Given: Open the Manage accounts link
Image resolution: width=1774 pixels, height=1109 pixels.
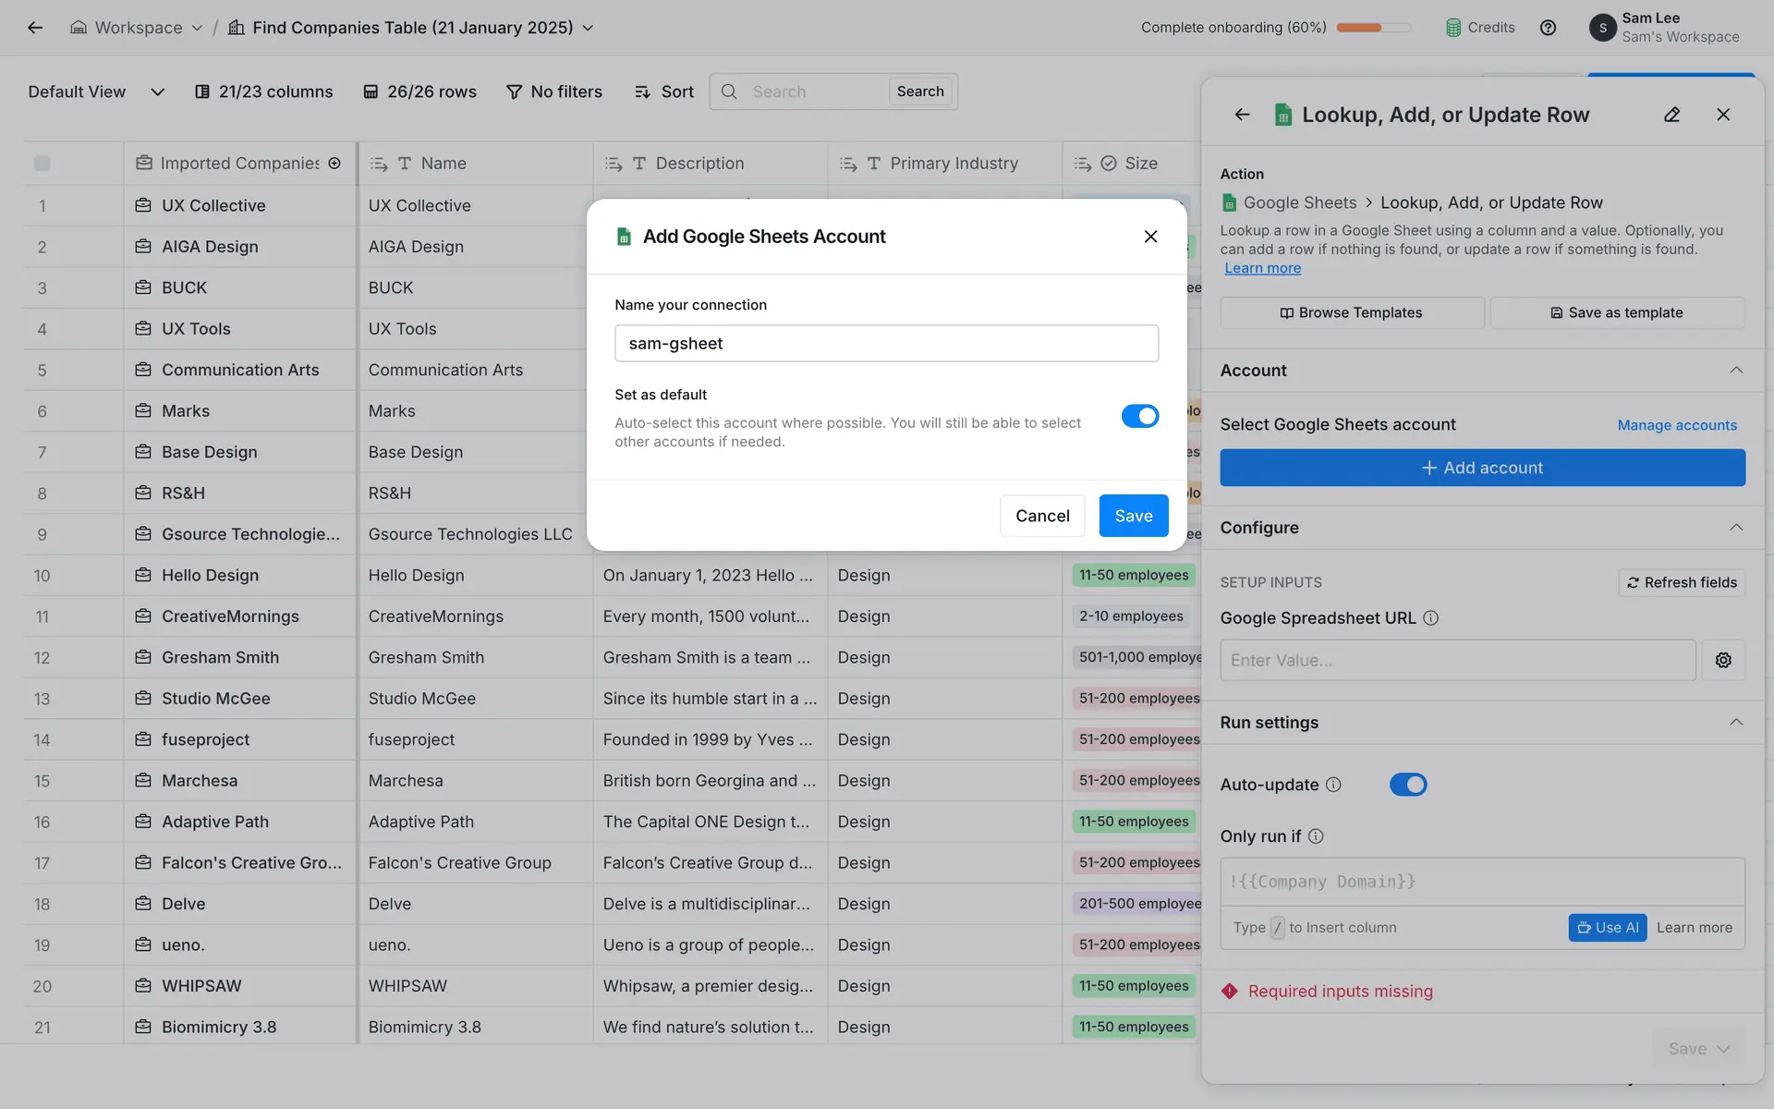Looking at the screenshot, I should (1676, 425).
